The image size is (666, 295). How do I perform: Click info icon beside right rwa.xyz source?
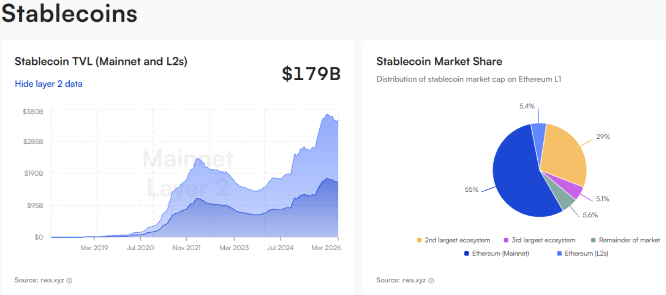click(431, 280)
